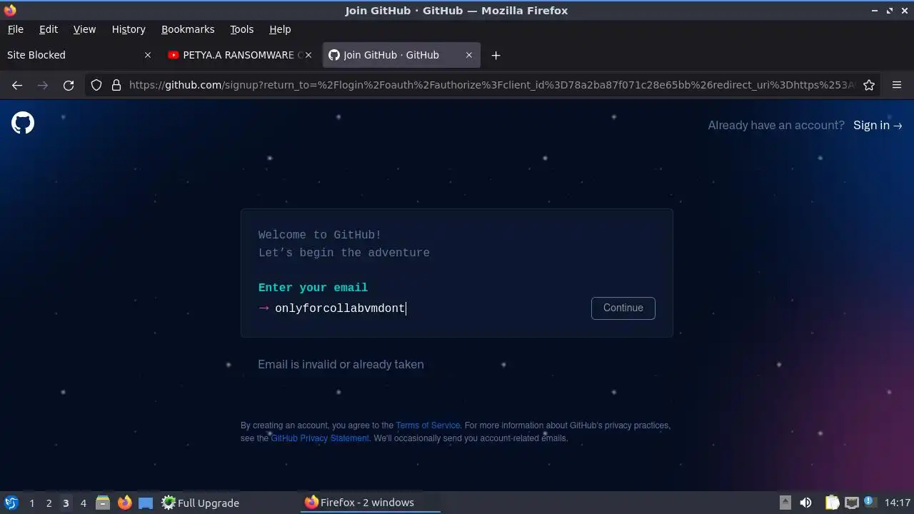This screenshot has width=914, height=514.
Task: Switch to the PETYA.A RANSOMWARE YouTube tab
Action: pos(240,55)
